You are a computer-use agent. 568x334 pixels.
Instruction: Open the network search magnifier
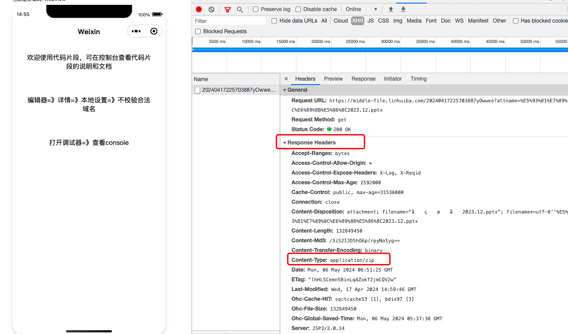tap(240, 9)
